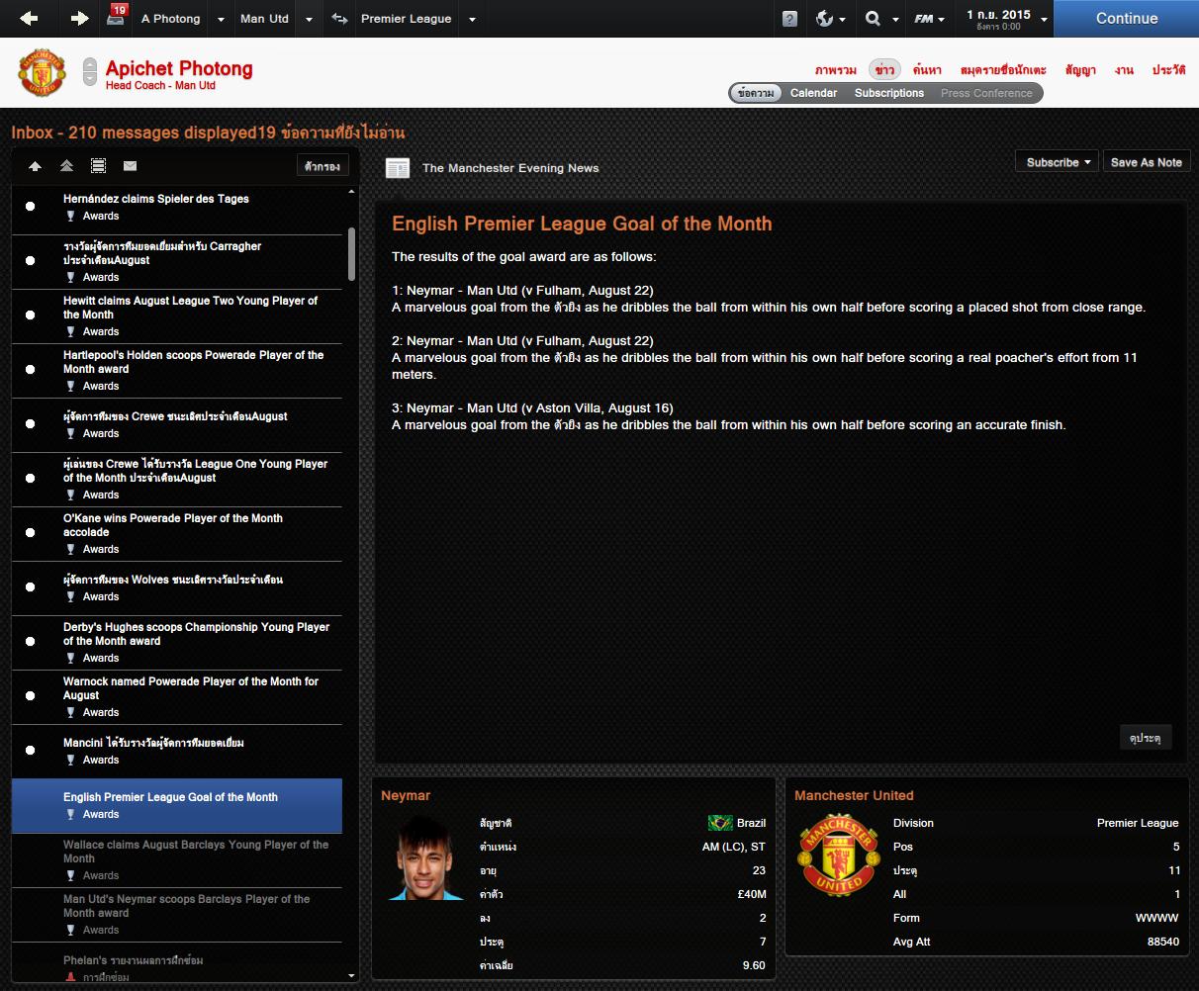Open the world globe menu icon
This screenshot has height=991, width=1199.
824,19
